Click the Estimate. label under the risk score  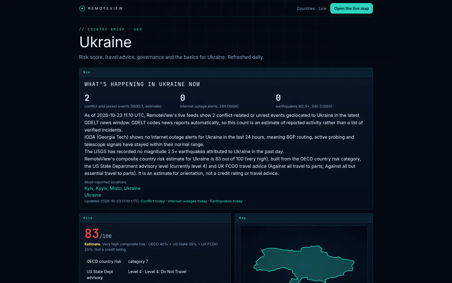tap(93, 244)
